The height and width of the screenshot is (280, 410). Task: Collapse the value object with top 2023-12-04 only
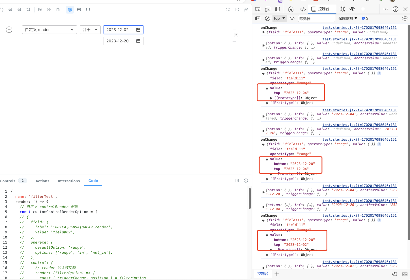267,88
